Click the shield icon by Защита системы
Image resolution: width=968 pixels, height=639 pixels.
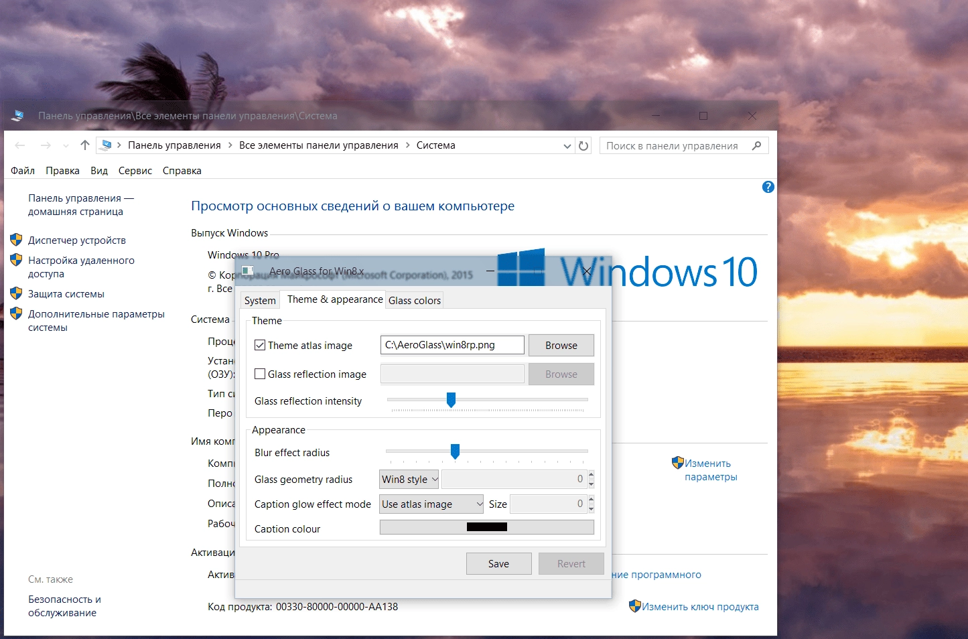[17, 293]
